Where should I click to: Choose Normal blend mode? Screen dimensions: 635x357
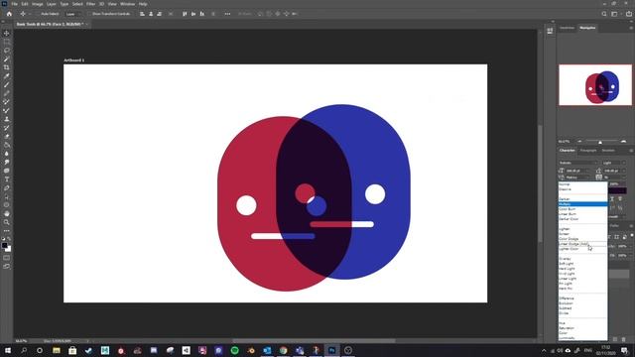582,184
